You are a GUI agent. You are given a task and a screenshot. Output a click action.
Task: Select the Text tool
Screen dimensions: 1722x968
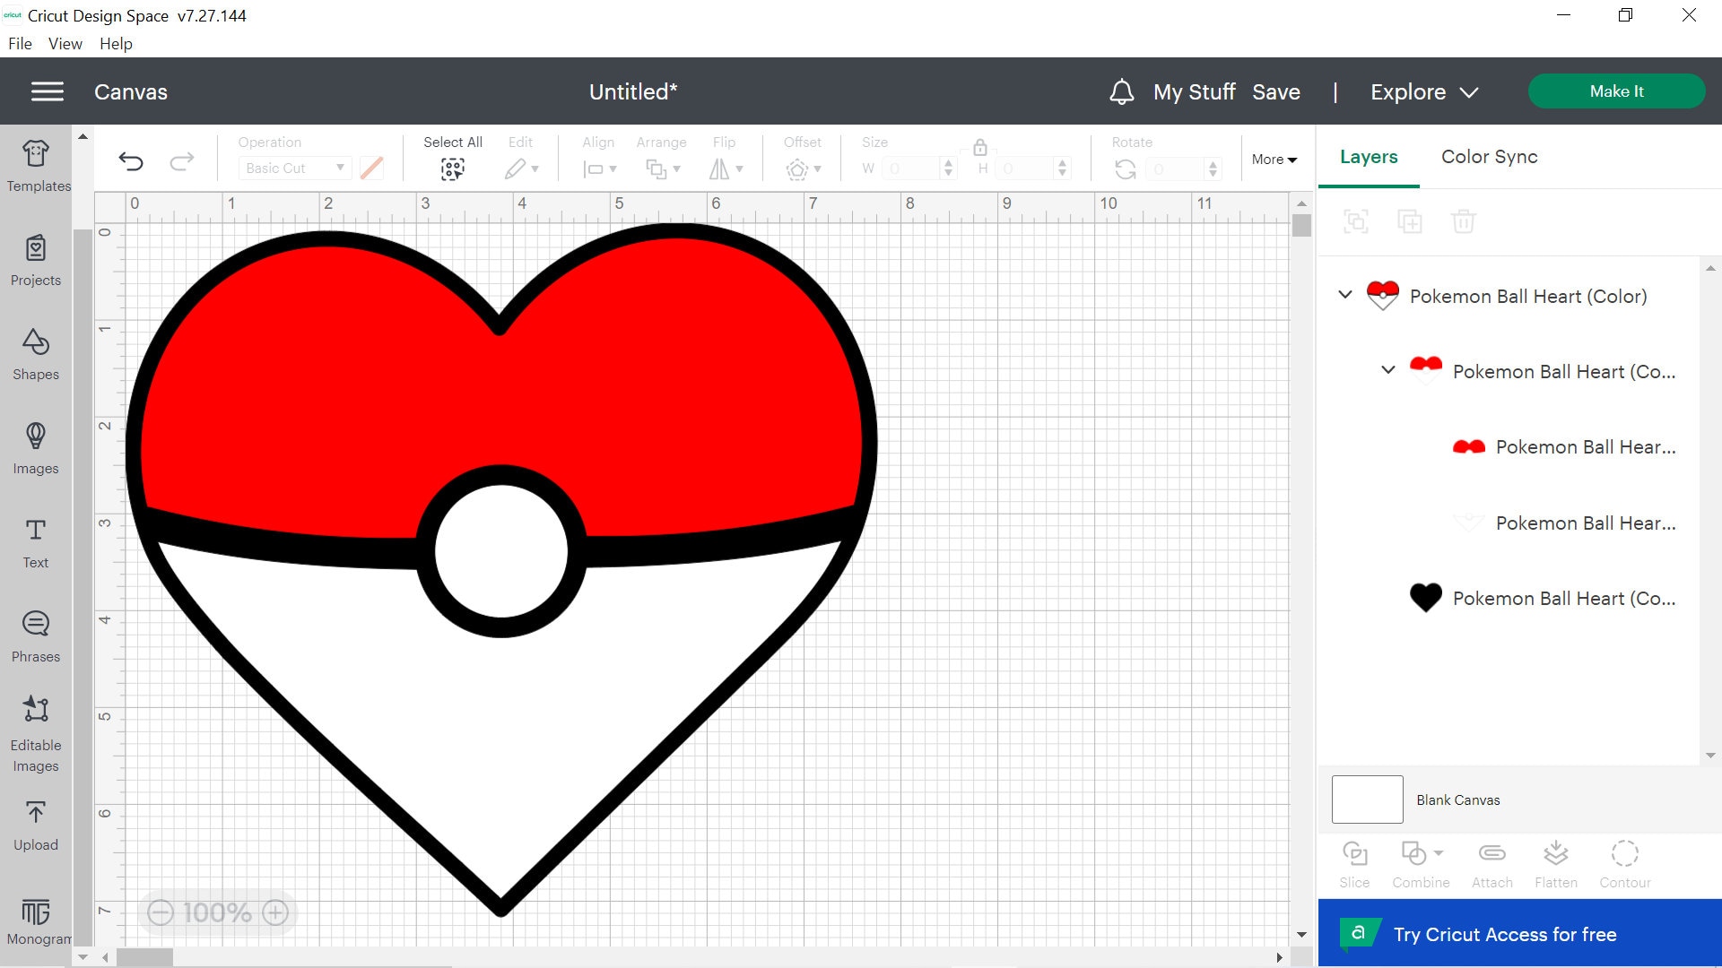[x=35, y=542]
